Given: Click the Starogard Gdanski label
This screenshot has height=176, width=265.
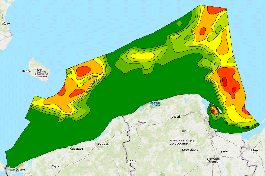Looking at the screenshot, I should pyautogui.click(x=213, y=160).
